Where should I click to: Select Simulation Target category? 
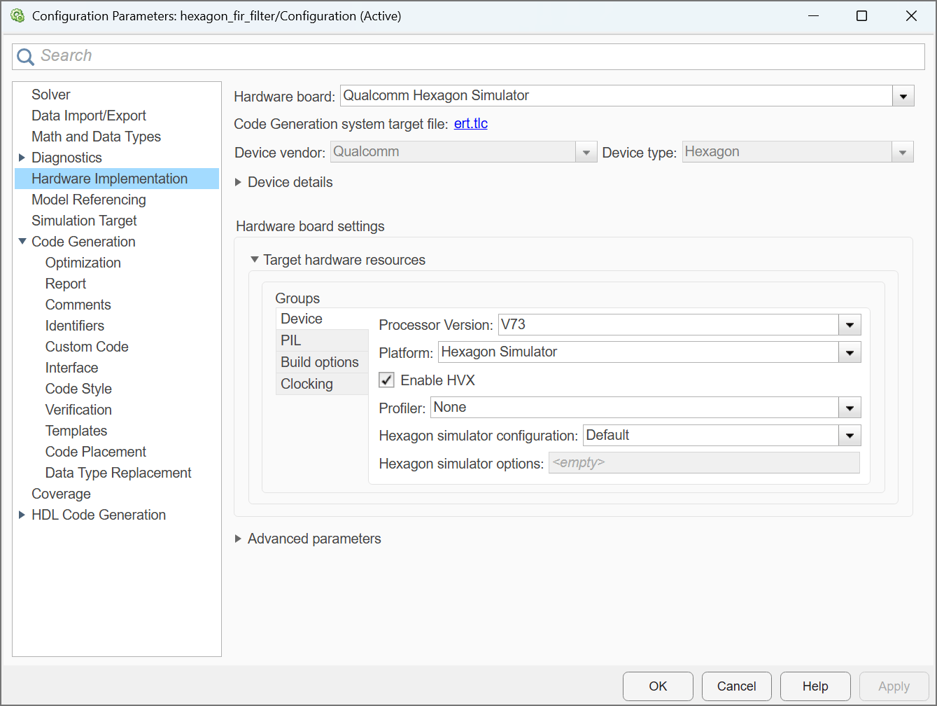coord(84,221)
